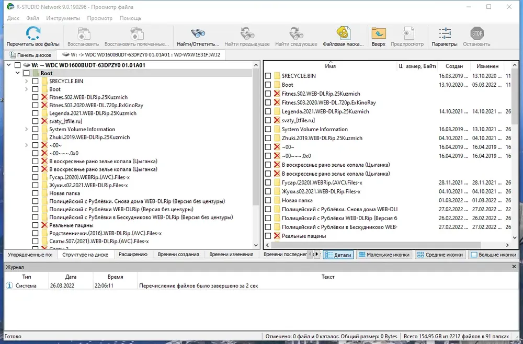Open the Помощь menu

pos(130,18)
